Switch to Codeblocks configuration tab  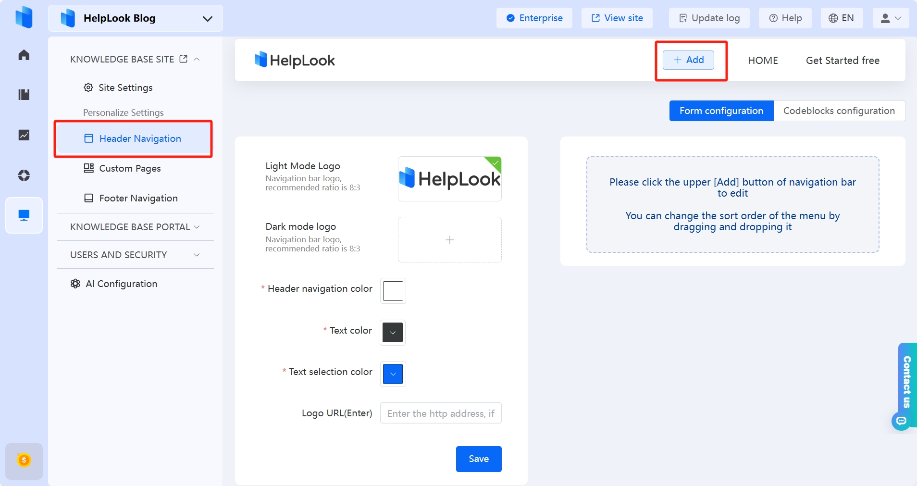point(839,111)
